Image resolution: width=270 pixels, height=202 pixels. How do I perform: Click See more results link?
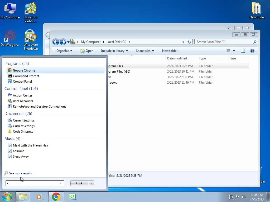pos(21,173)
